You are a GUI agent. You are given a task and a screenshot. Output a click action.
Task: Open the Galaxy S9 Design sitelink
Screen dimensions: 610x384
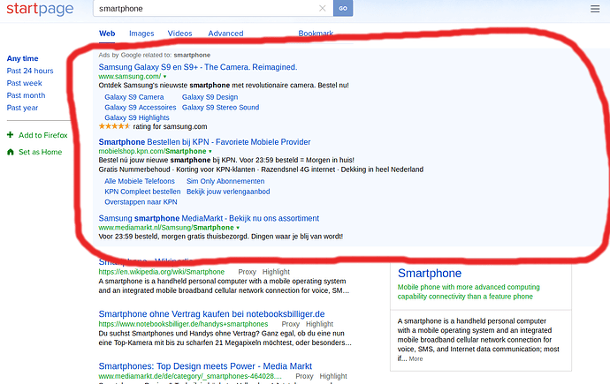[x=210, y=97]
